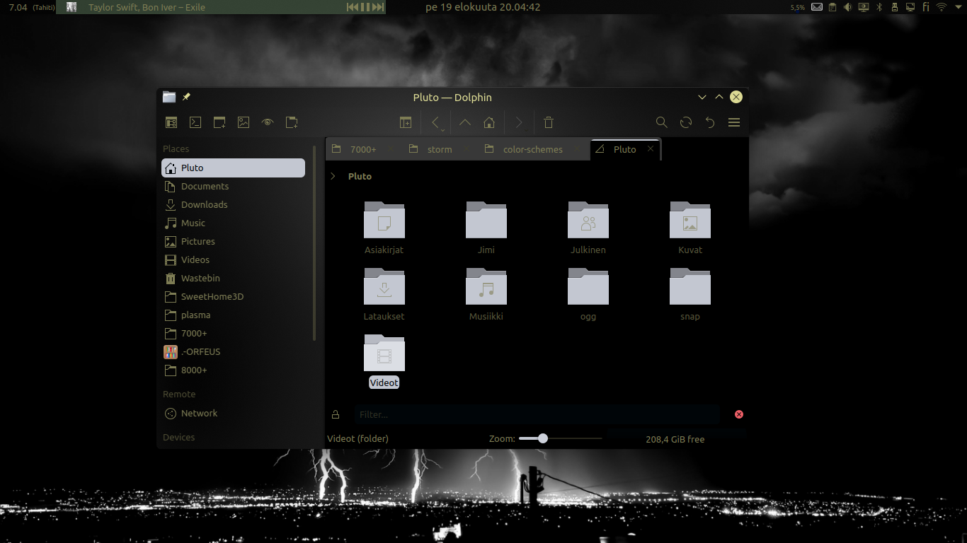Image resolution: width=967 pixels, height=543 pixels.
Task: Open the Network entry under Remote
Action: coord(198,413)
